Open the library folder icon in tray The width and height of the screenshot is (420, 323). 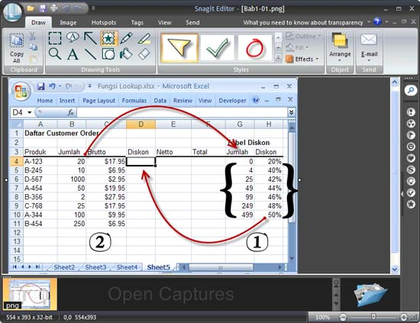coord(370,294)
